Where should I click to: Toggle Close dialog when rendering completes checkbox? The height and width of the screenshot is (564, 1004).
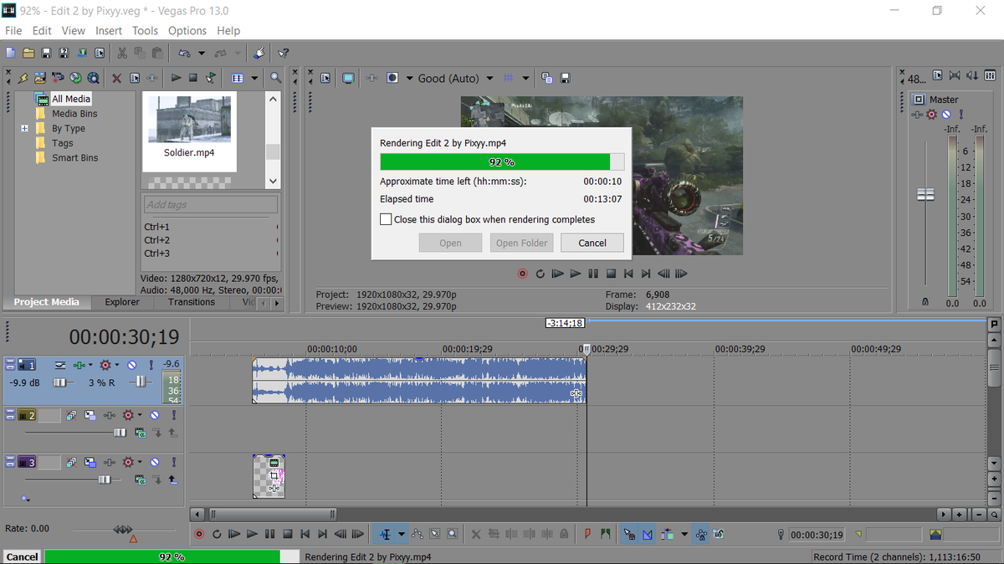tap(386, 219)
